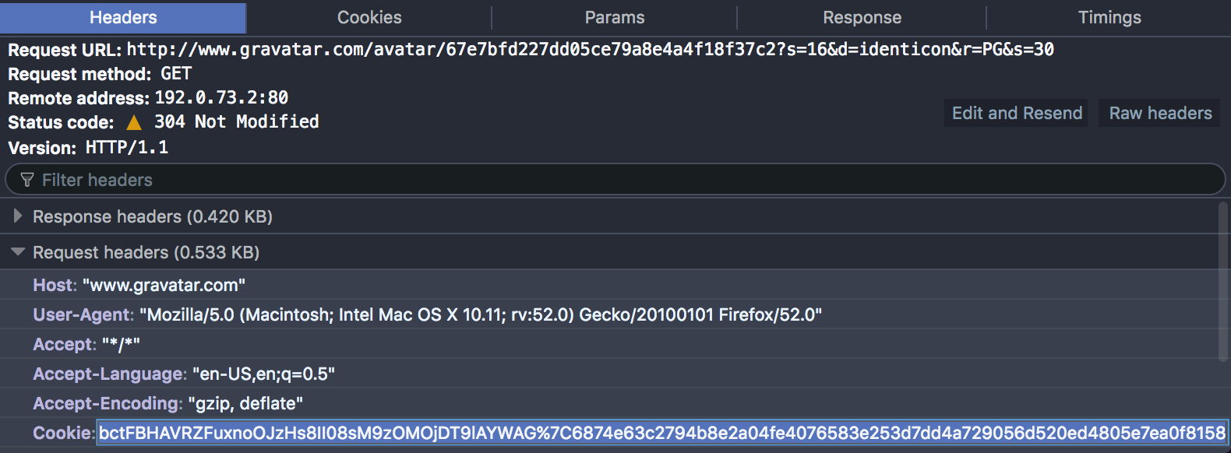Image resolution: width=1231 pixels, height=453 pixels.
Task: Click the filter funnel icon in Filter headers
Action: [27, 180]
